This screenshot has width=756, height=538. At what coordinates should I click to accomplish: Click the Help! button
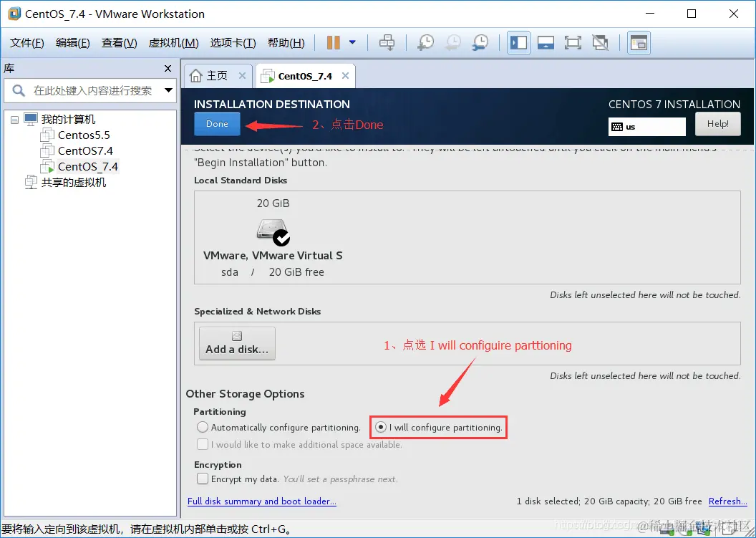point(717,124)
